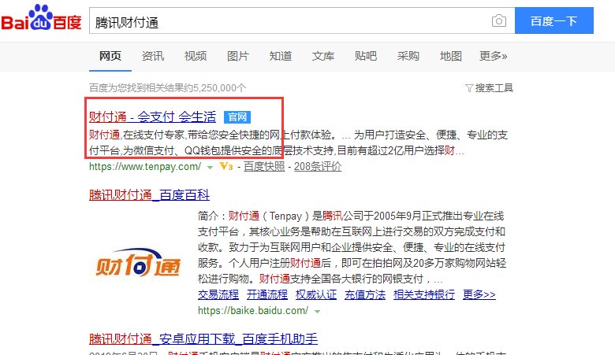
Task: Open the 权威认证 link
Action: [316, 294]
